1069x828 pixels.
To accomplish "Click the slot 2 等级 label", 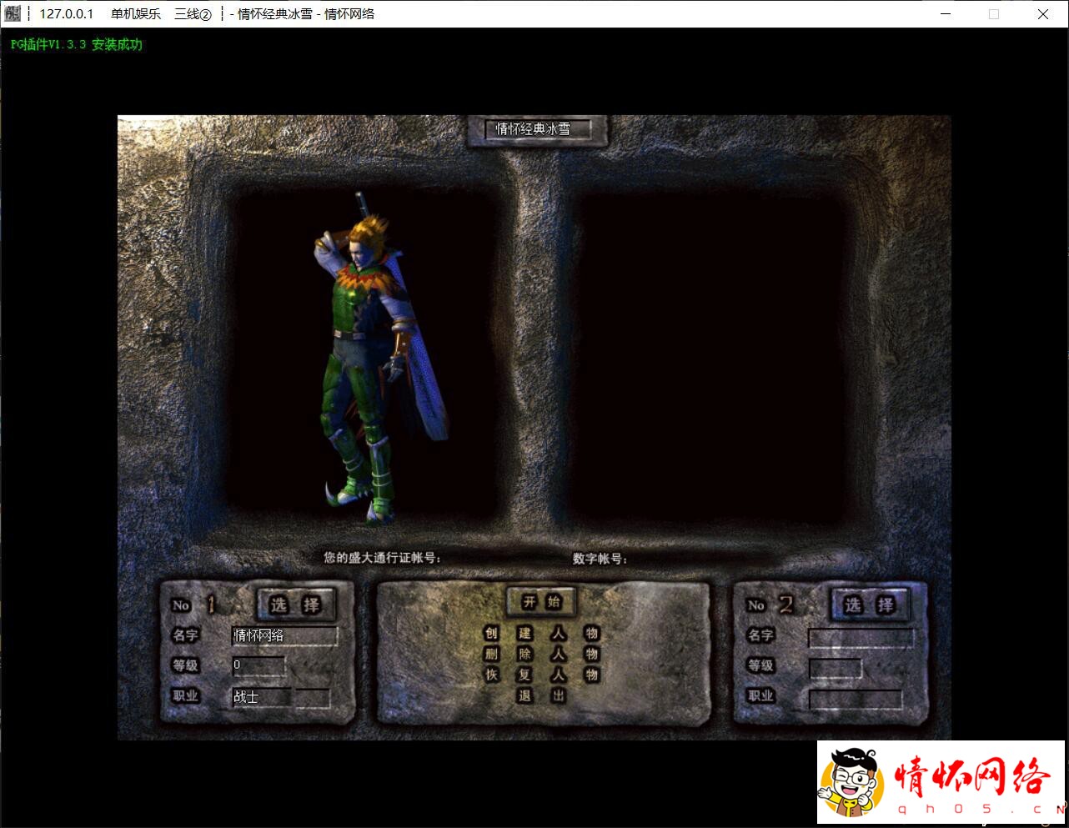I will (x=760, y=665).
